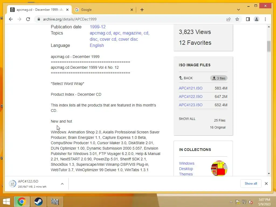Share this page icon in address bar

(229, 19)
